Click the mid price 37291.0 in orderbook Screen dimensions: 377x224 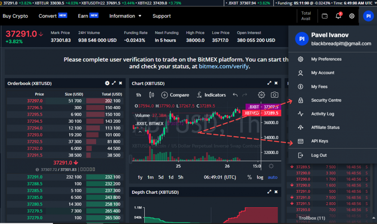point(66,162)
